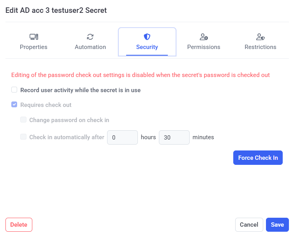The height and width of the screenshot is (236, 294).
Task: Go to the Permissions tab label
Action: [204, 47]
